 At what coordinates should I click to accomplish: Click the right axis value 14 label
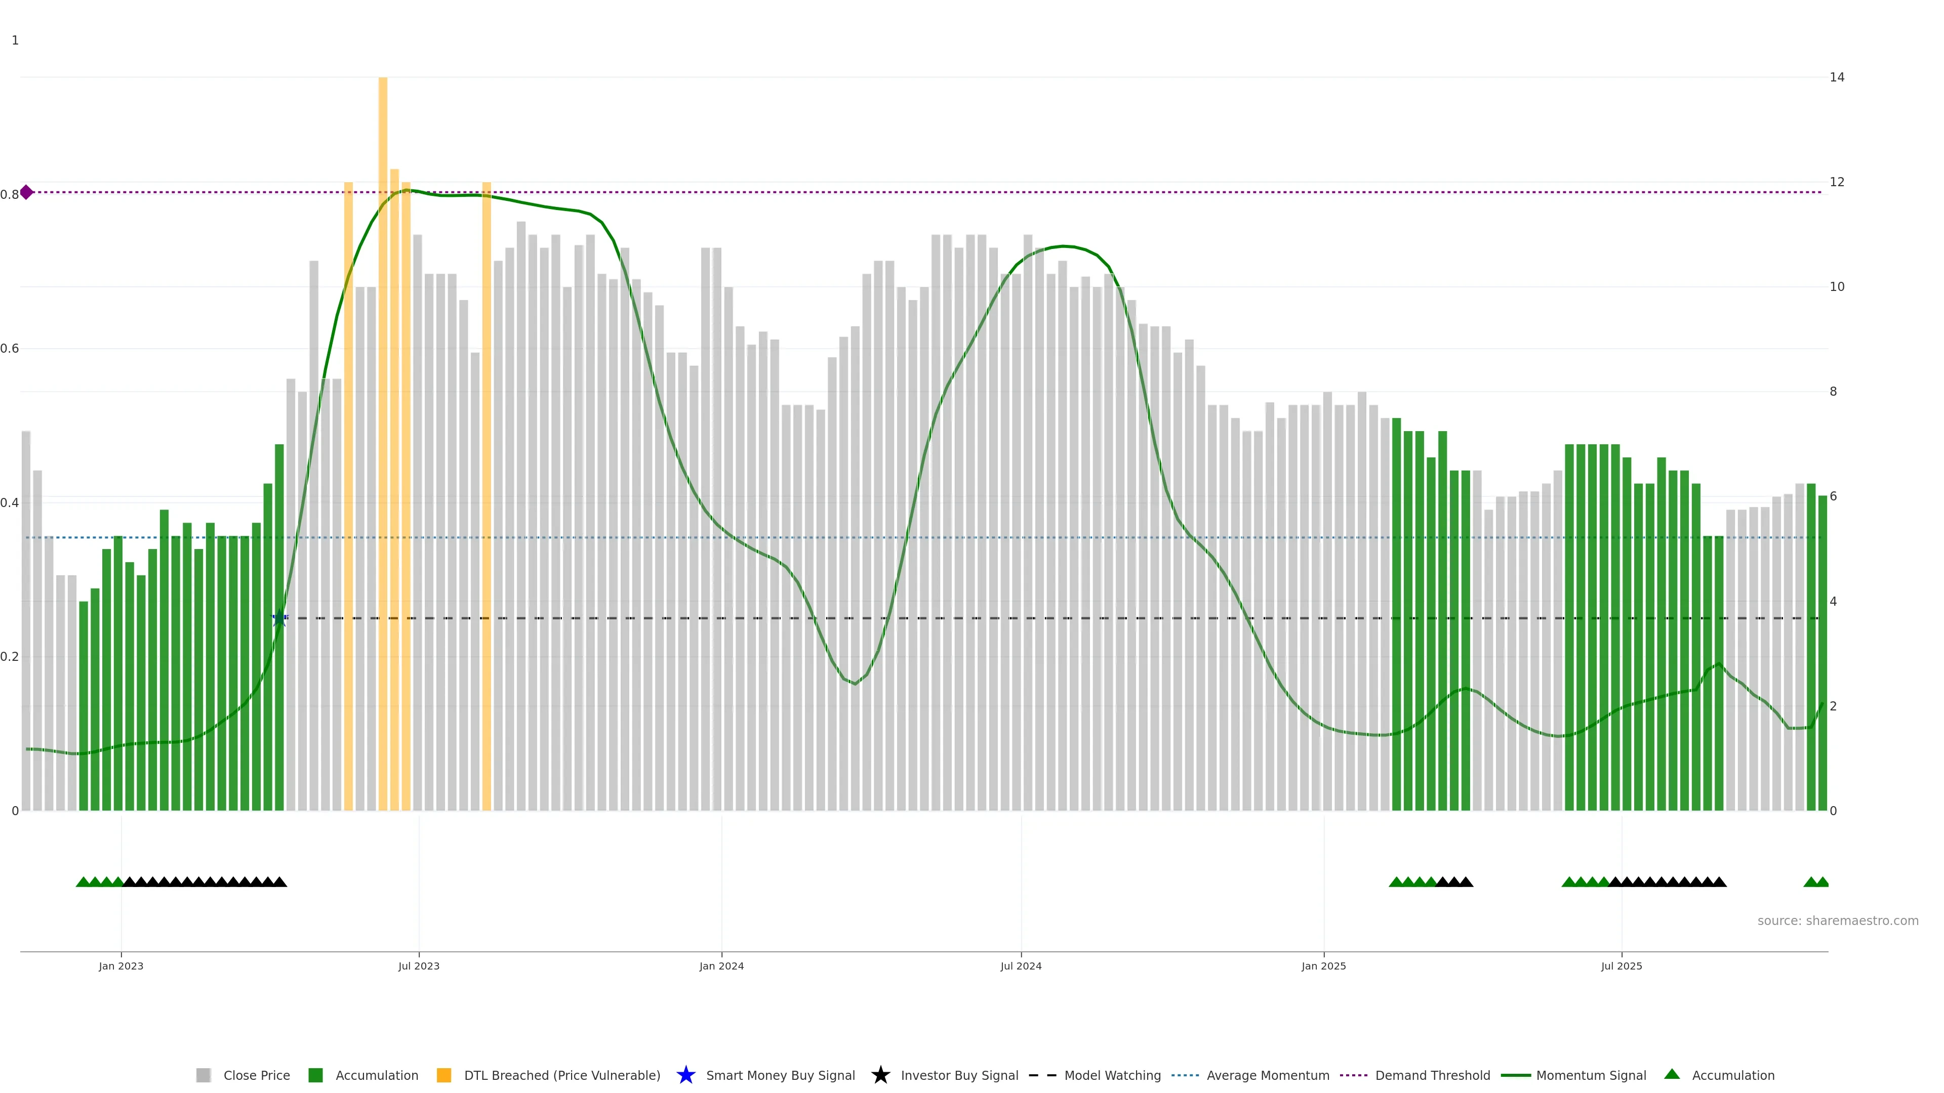1837,77
